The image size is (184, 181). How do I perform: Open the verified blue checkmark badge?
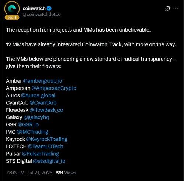tap(49, 8)
